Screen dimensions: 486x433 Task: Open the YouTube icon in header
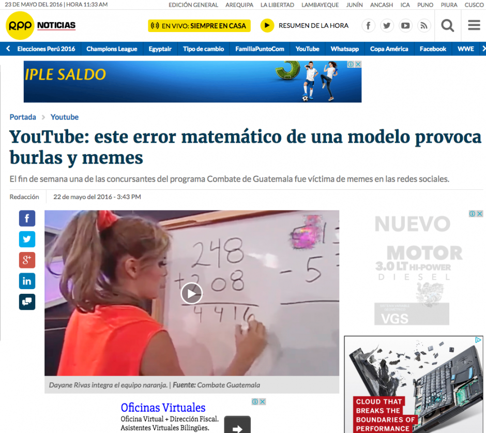(405, 25)
